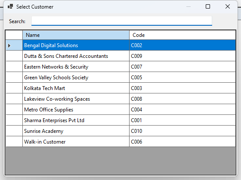Click code cell C008
This screenshot has width=241, height=180.
point(182,99)
